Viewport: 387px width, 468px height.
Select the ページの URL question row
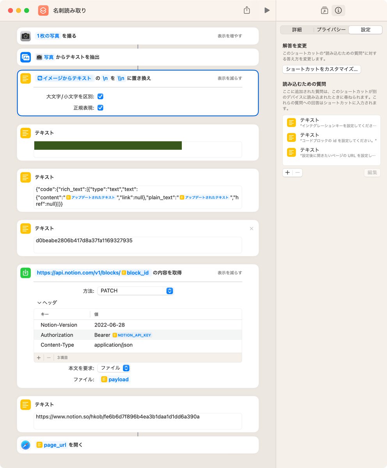click(x=331, y=152)
